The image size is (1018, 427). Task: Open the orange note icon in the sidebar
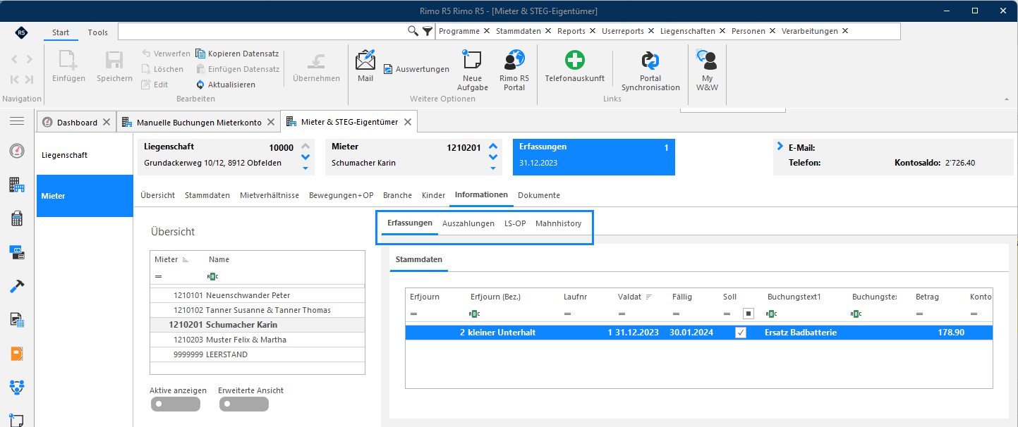17,354
